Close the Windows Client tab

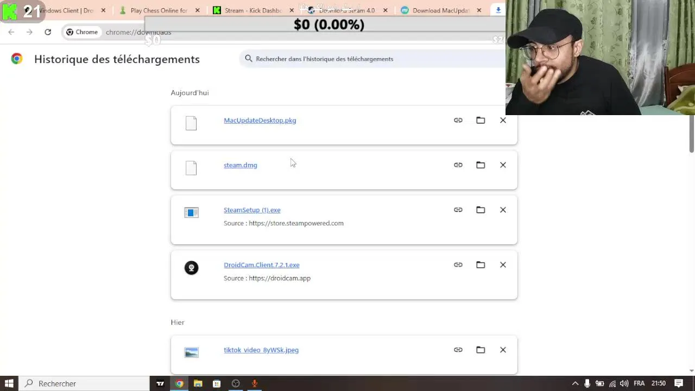(x=103, y=10)
